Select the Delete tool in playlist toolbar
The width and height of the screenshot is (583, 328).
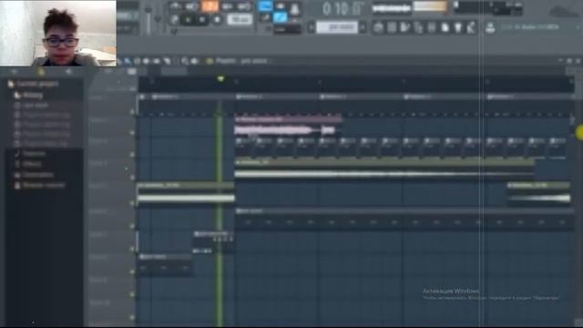point(138,61)
